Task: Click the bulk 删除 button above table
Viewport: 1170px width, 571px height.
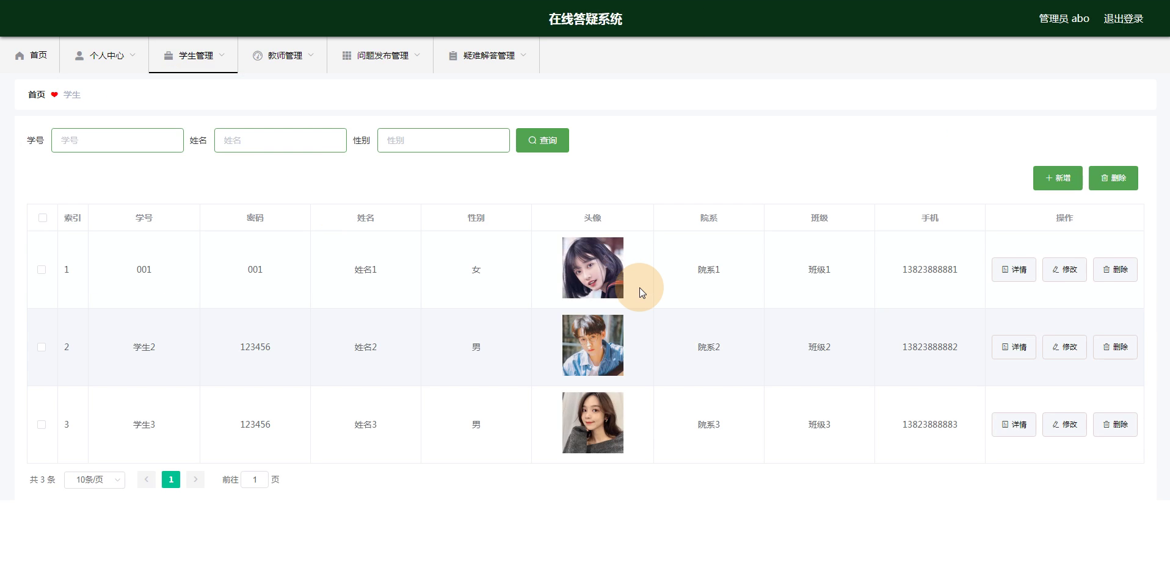Action: coord(1113,178)
